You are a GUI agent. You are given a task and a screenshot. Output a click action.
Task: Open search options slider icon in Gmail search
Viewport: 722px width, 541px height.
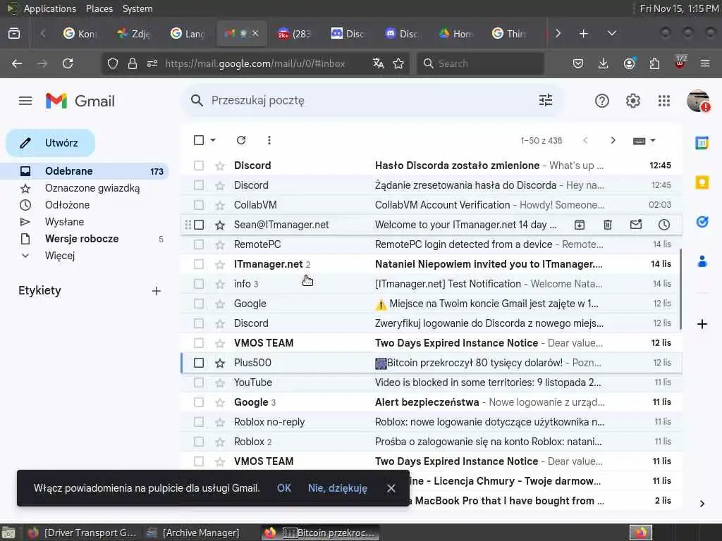(546, 100)
